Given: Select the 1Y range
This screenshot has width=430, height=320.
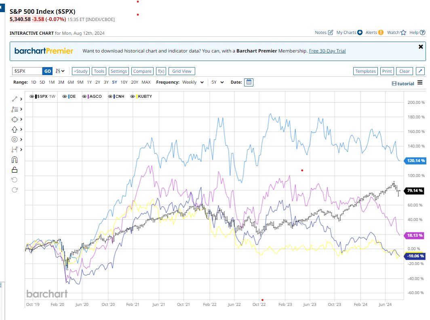Looking at the screenshot, I should (89, 82).
